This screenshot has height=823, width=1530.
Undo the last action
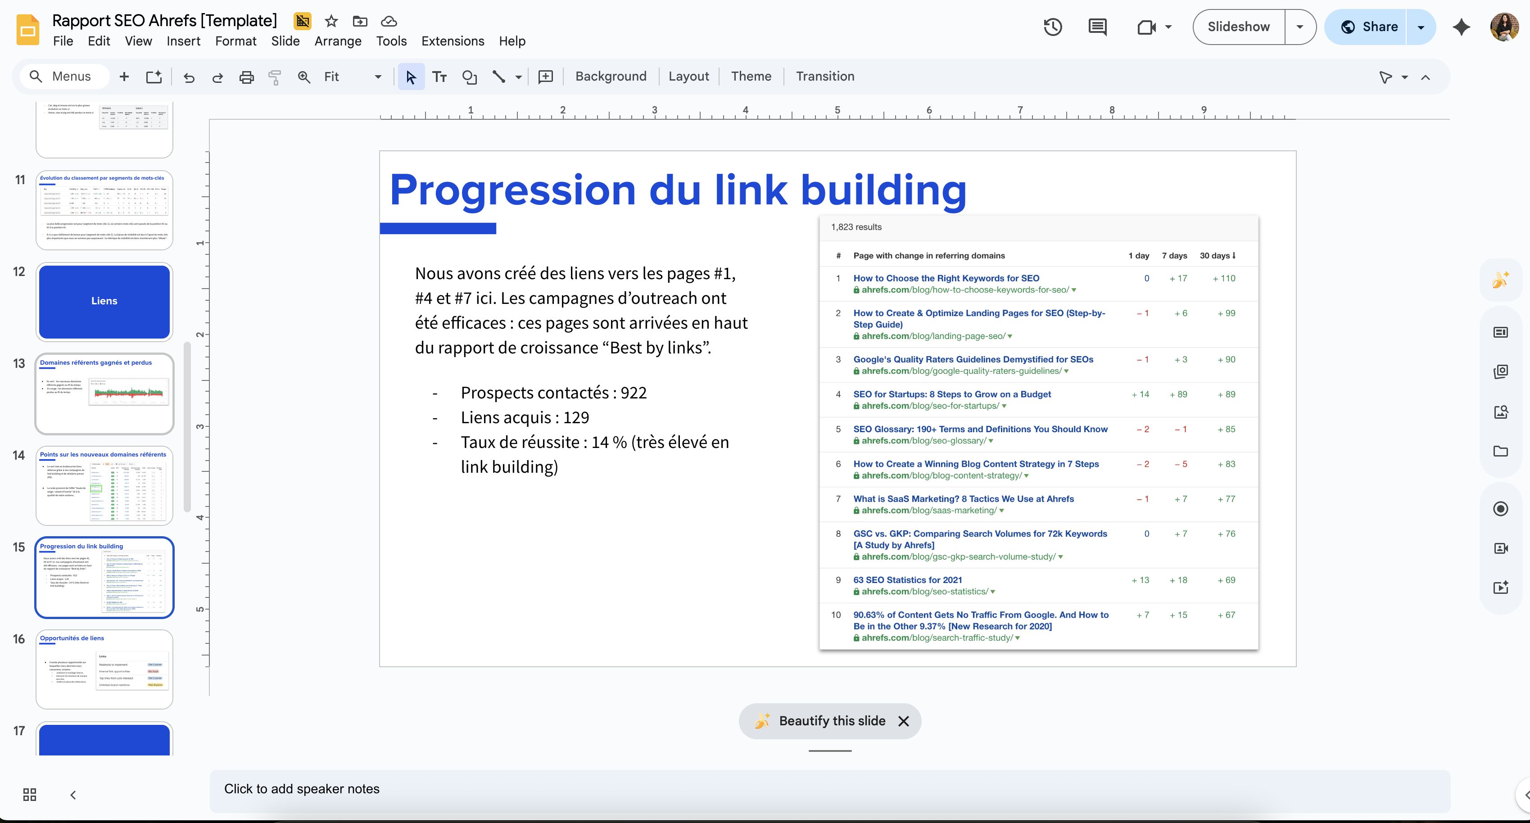click(x=188, y=77)
